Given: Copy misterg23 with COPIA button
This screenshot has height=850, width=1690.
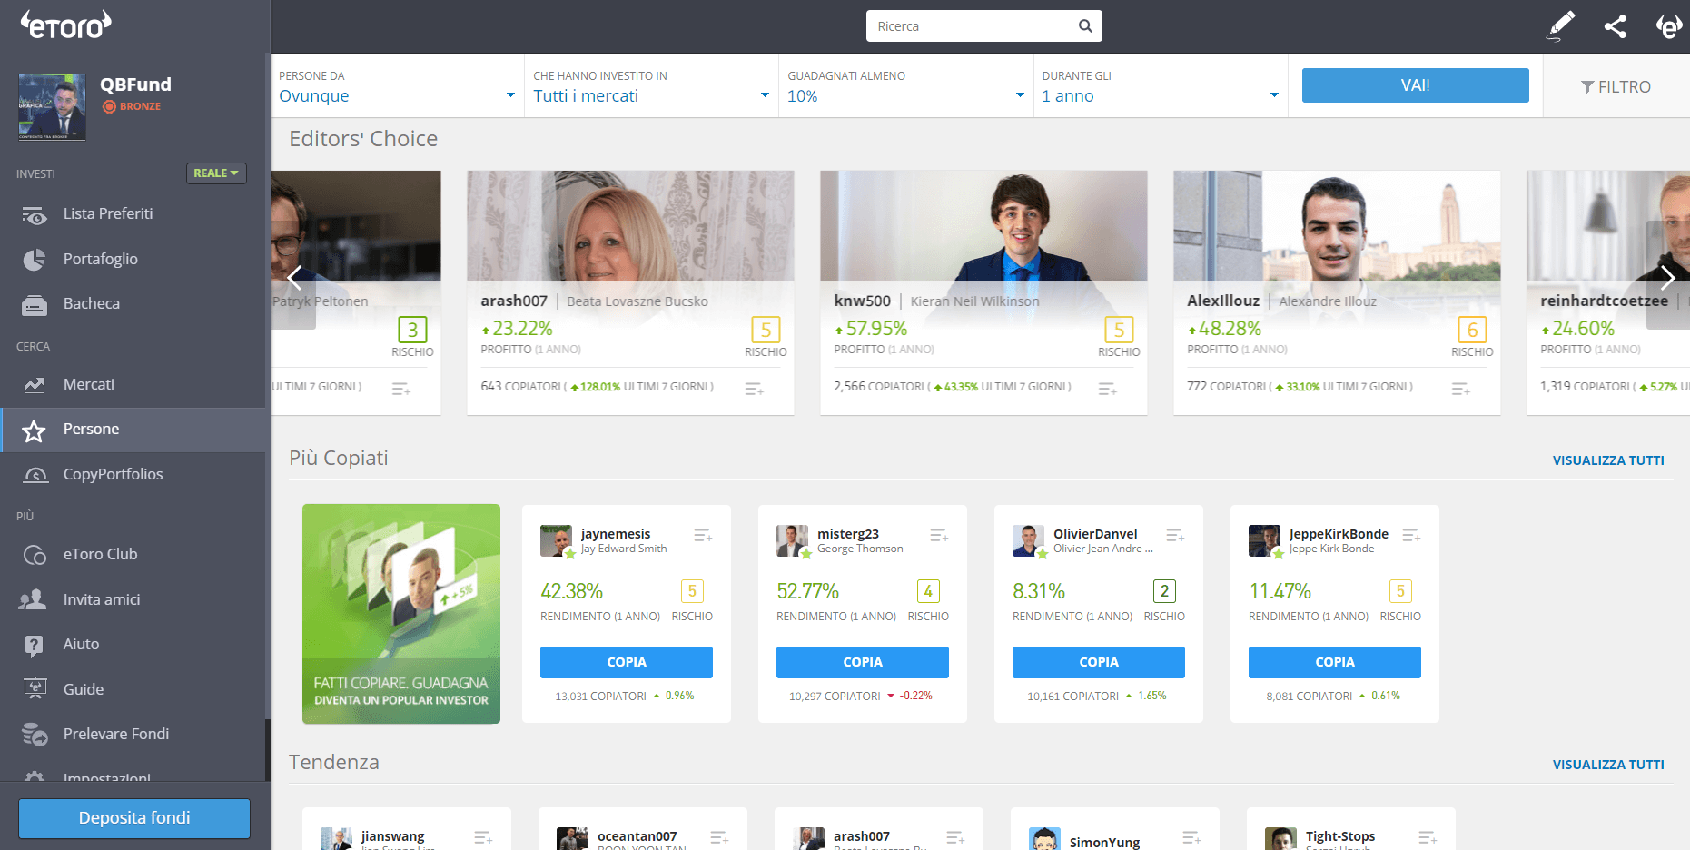Looking at the screenshot, I should click(863, 662).
